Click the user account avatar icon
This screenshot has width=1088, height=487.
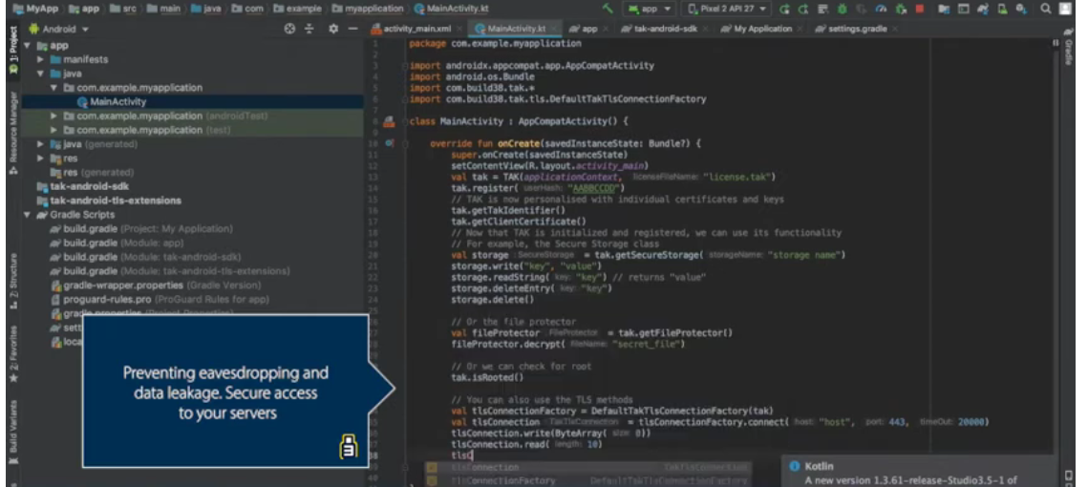pos(1064,9)
